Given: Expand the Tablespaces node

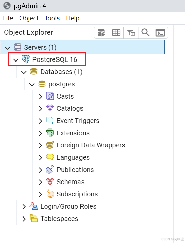Looking at the screenshot, I should (24, 219).
